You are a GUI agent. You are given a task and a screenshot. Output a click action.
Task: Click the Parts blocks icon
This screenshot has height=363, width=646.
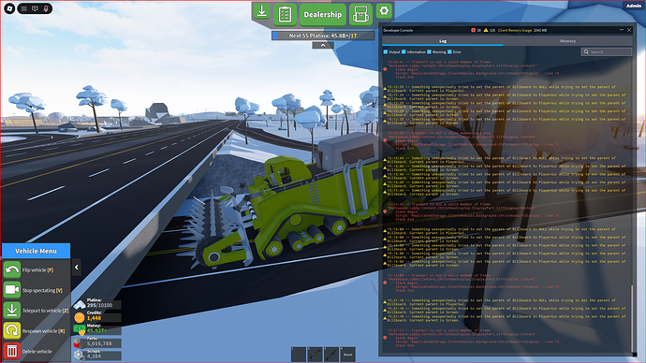tap(79, 342)
